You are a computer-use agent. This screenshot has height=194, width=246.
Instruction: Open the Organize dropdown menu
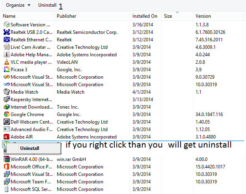click(x=18, y=5)
